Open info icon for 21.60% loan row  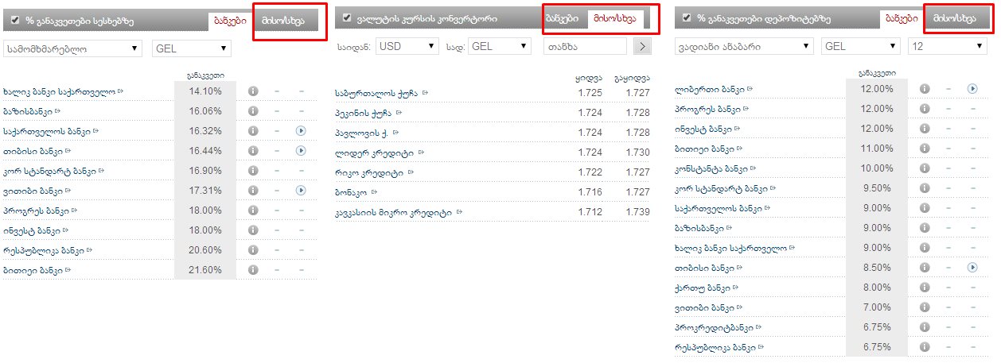[252, 270]
